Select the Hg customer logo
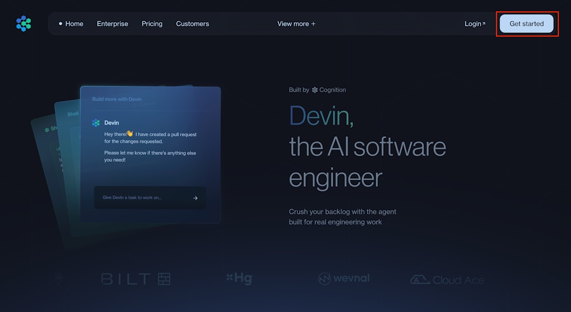The width and height of the screenshot is (571, 312). (239, 278)
